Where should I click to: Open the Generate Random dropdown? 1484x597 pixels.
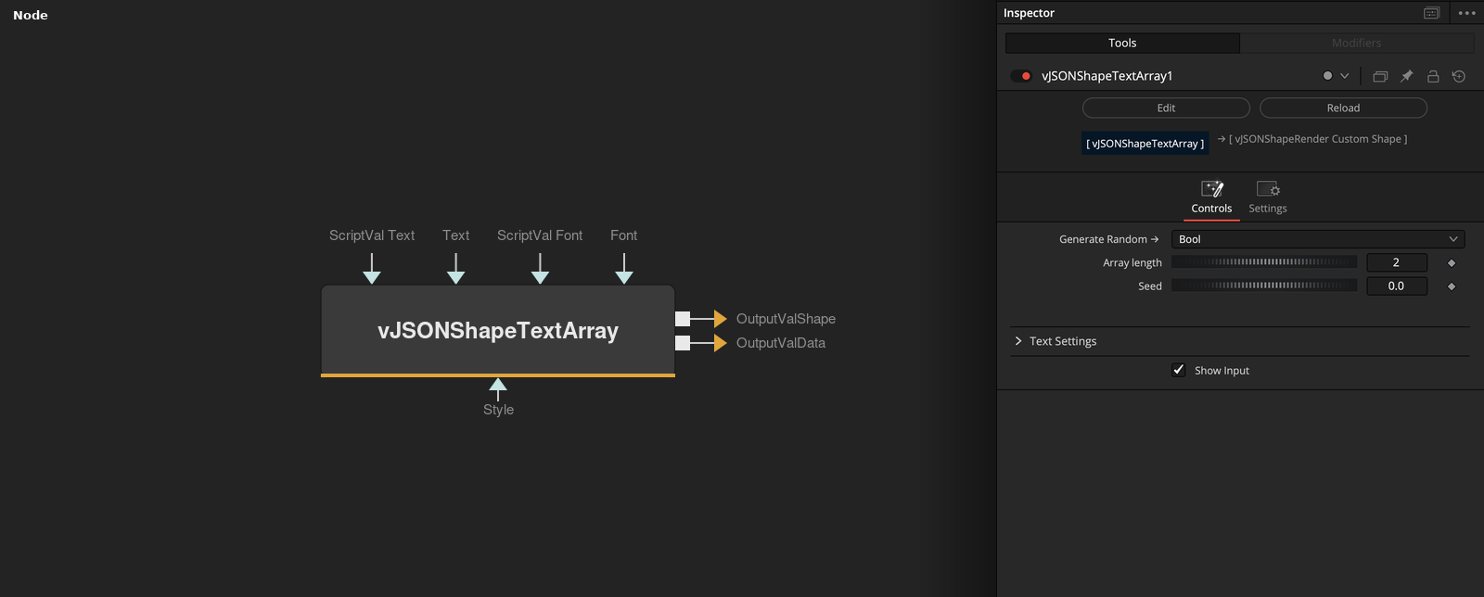(1318, 239)
